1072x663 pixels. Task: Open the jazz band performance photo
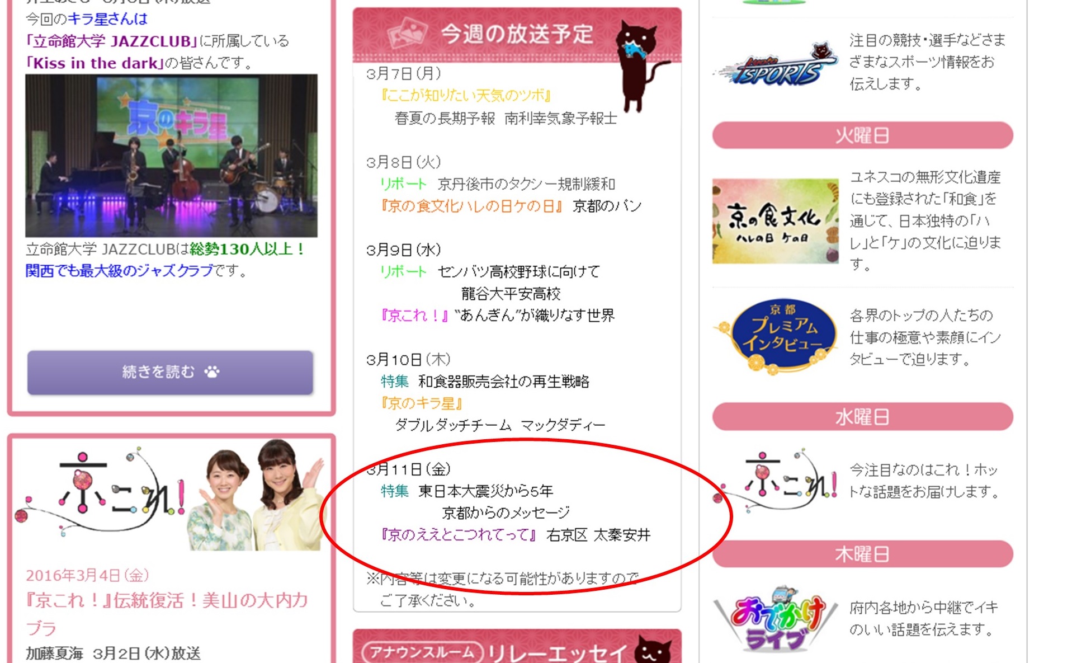171,156
